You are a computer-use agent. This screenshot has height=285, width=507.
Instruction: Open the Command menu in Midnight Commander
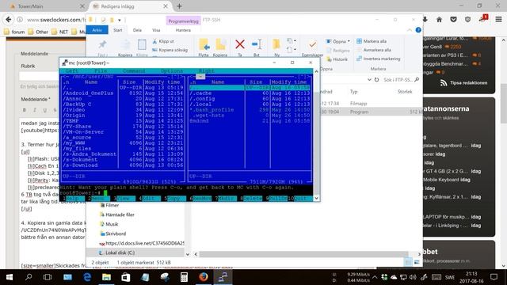tap(134, 70)
